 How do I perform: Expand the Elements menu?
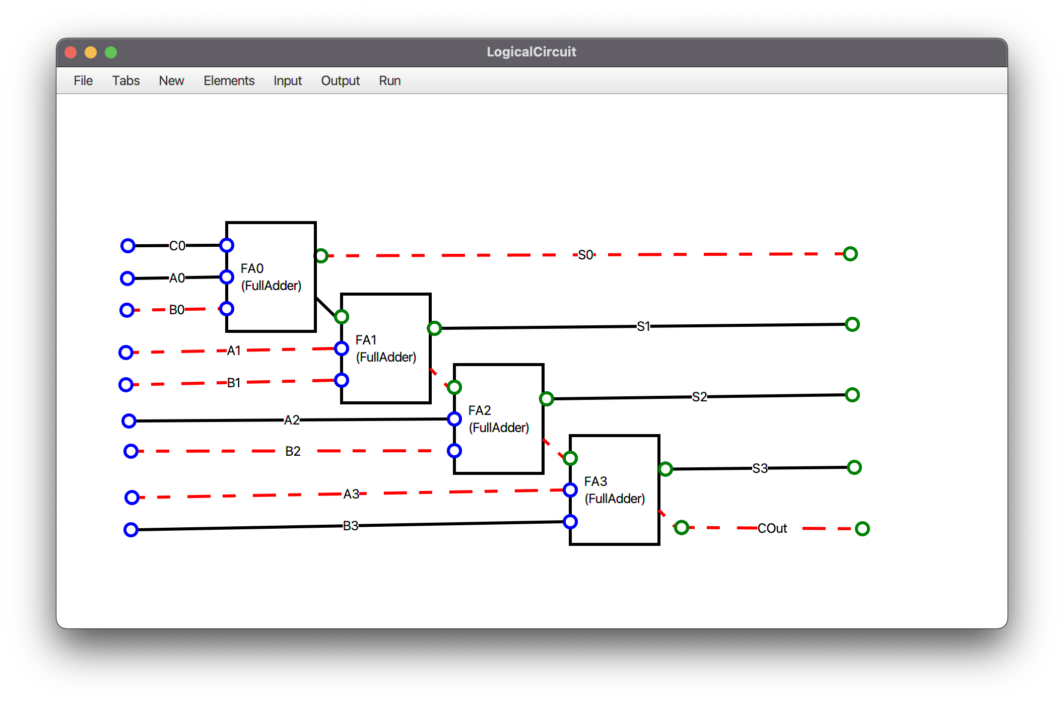click(x=229, y=81)
